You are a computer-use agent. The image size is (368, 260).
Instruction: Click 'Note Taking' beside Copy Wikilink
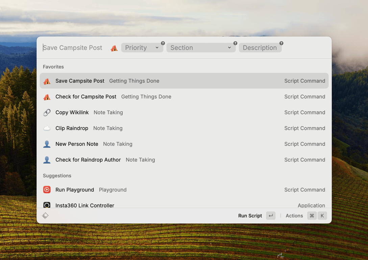[x=108, y=112]
